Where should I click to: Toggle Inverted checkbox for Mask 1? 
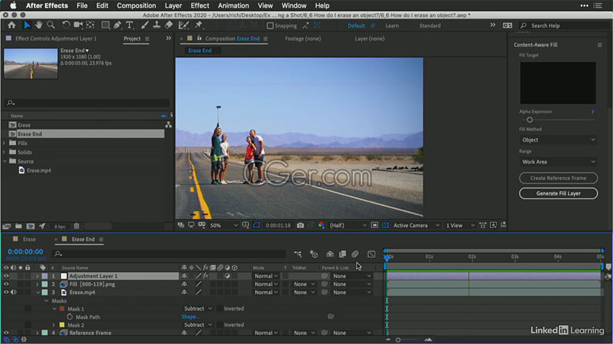pyautogui.click(x=219, y=309)
